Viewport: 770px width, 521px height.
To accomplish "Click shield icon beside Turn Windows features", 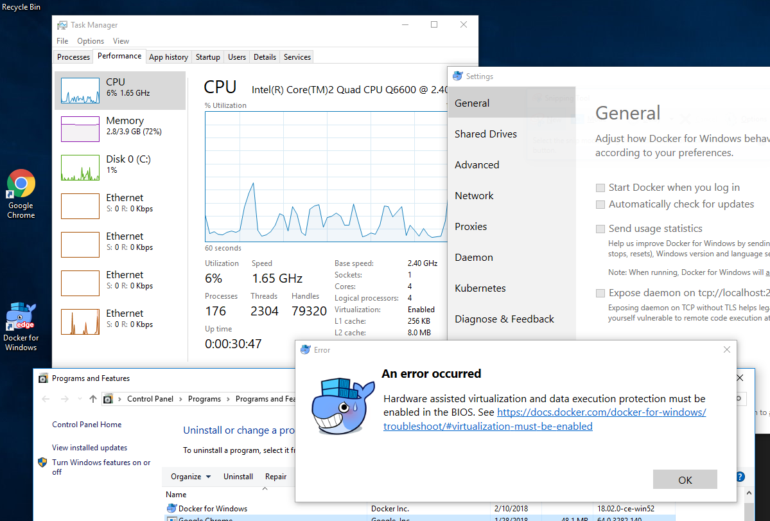I will [x=43, y=463].
